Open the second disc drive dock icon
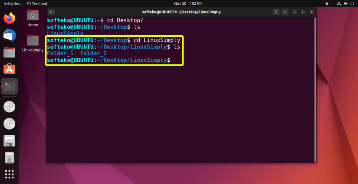This screenshot has width=358, height=184. click(x=10, y=124)
